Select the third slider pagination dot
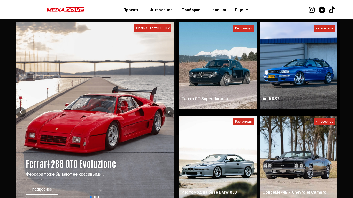Screen dimensions: 353x198 point(98,197)
